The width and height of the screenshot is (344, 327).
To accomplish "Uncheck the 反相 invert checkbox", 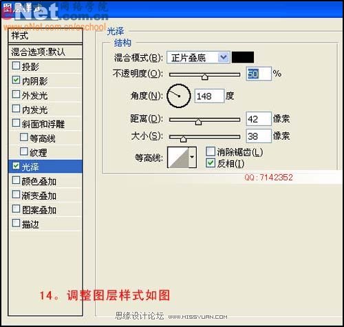I will (x=211, y=163).
